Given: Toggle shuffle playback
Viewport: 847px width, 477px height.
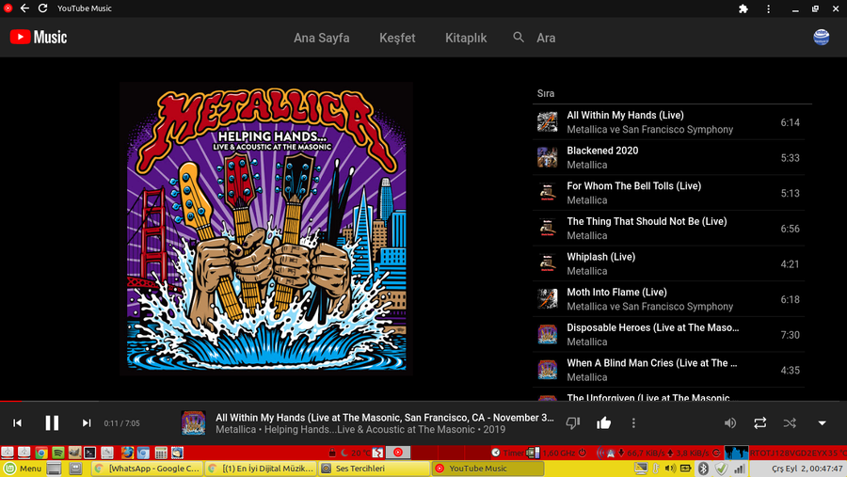Looking at the screenshot, I should pos(790,423).
